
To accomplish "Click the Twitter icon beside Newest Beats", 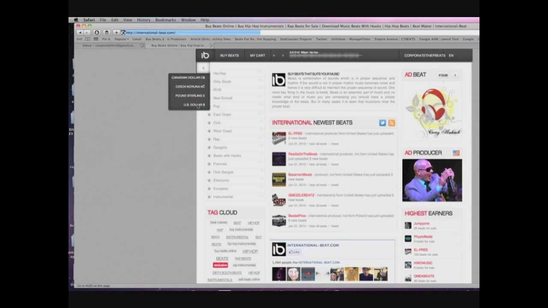I will pos(382,123).
